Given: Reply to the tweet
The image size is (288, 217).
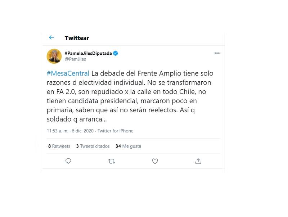Looking at the screenshot, I should click(68, 161).
